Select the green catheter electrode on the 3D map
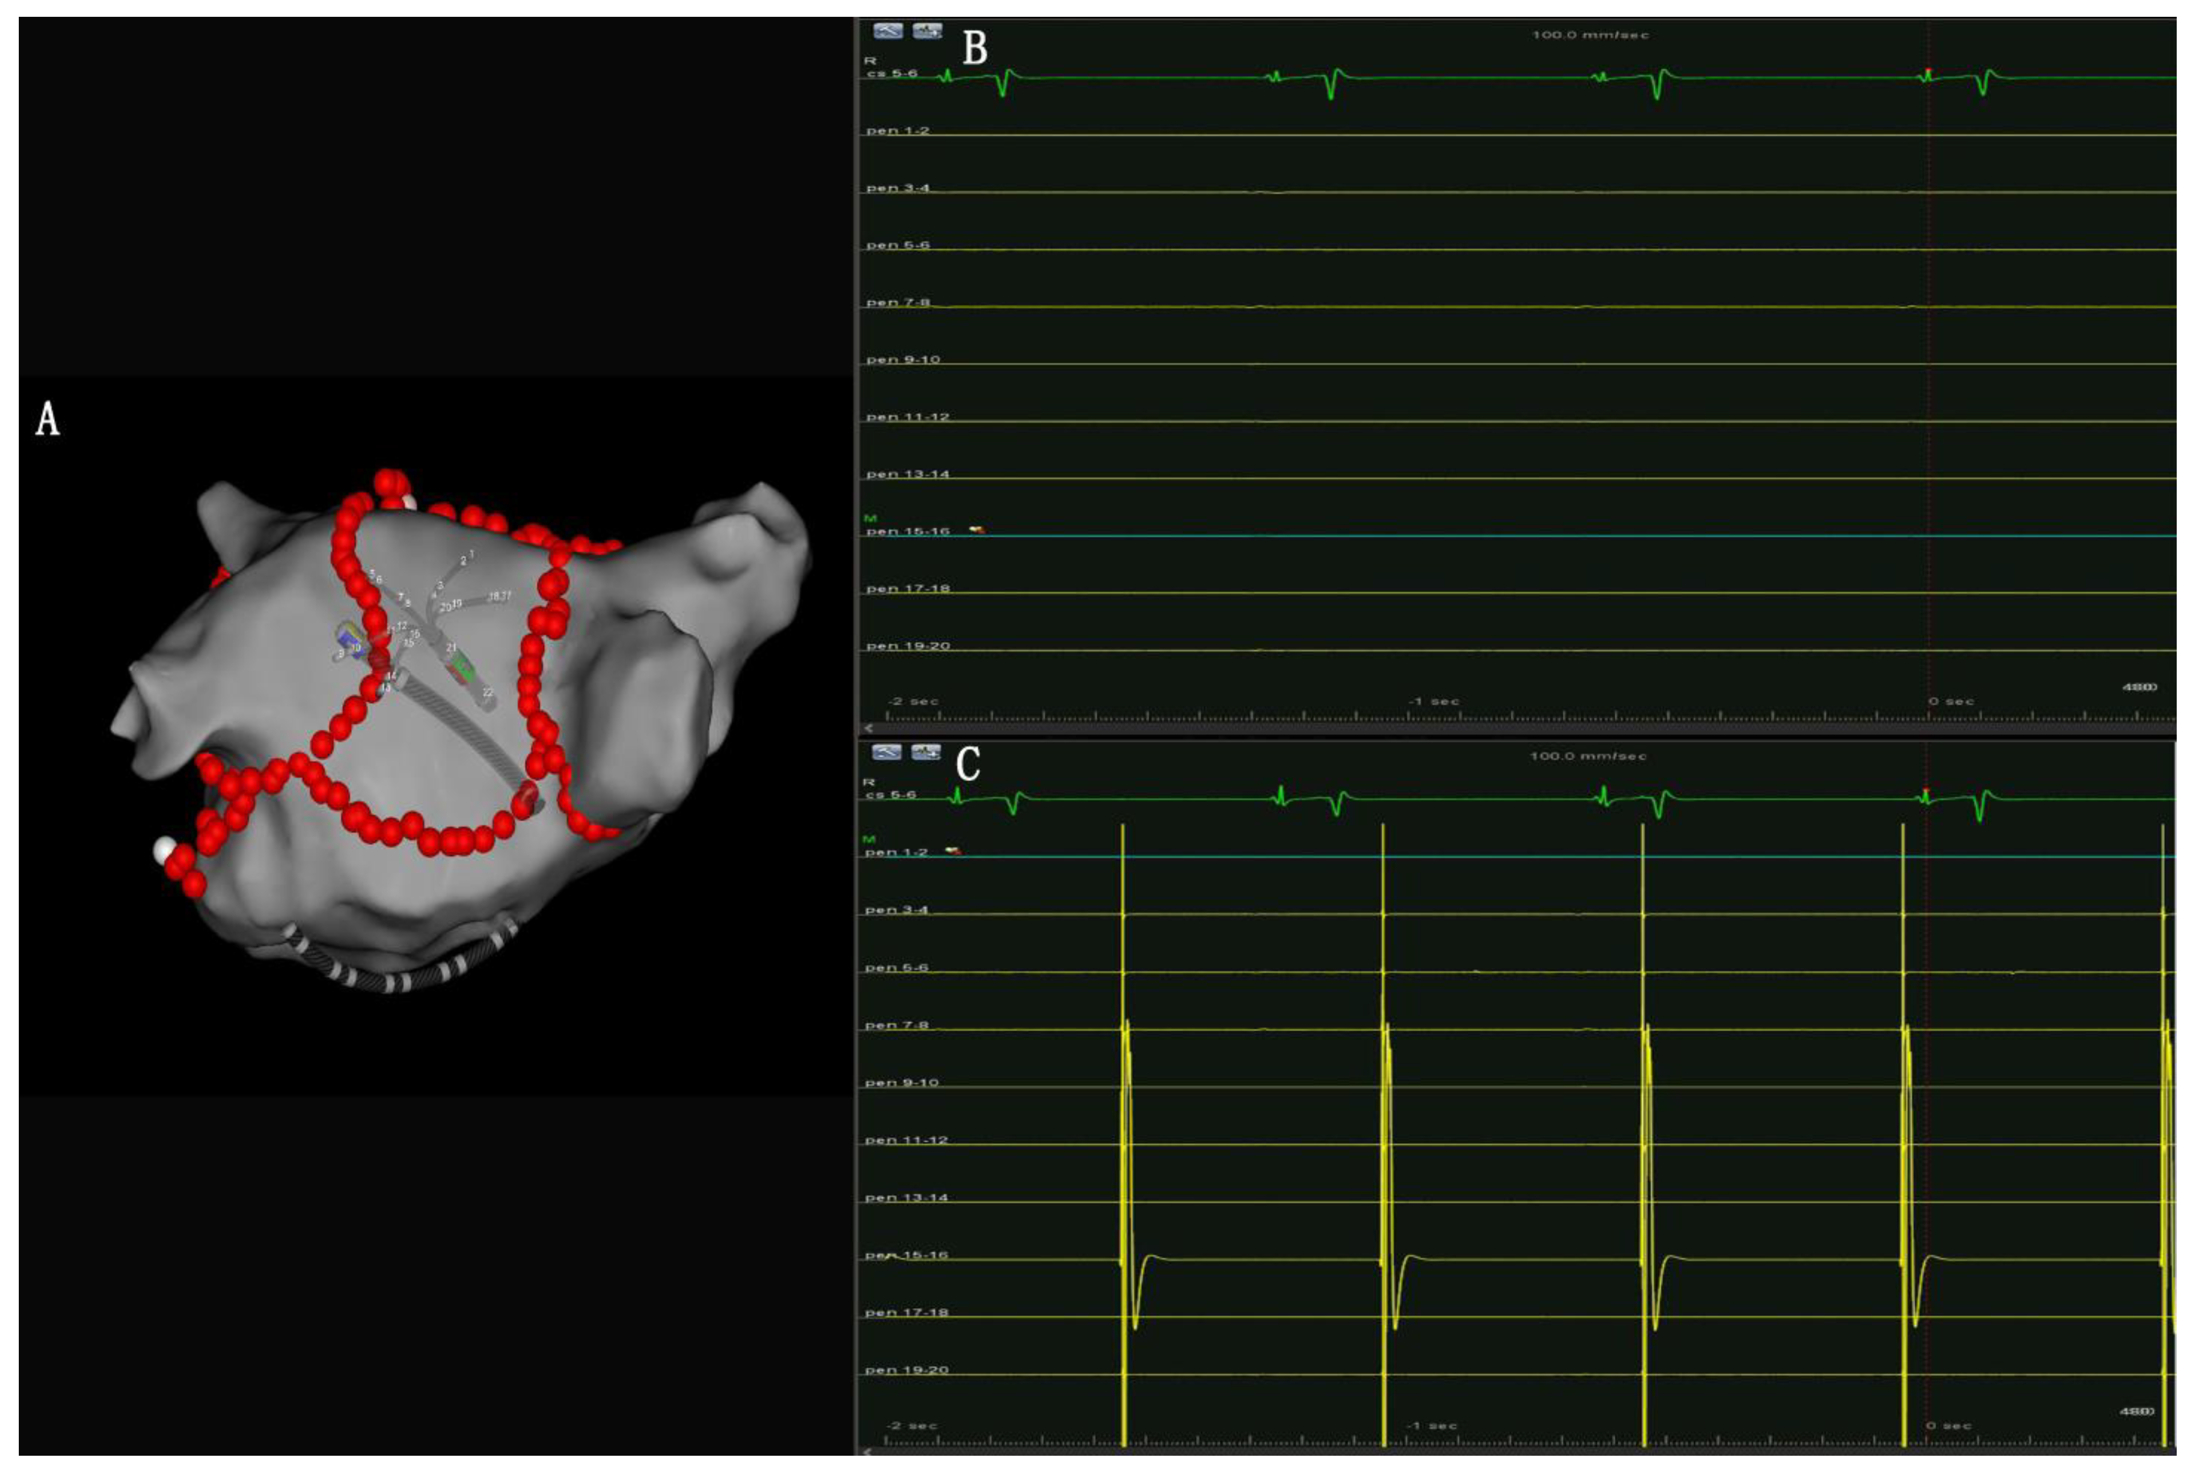2197x1477 pixels. (x=465, y=670)
